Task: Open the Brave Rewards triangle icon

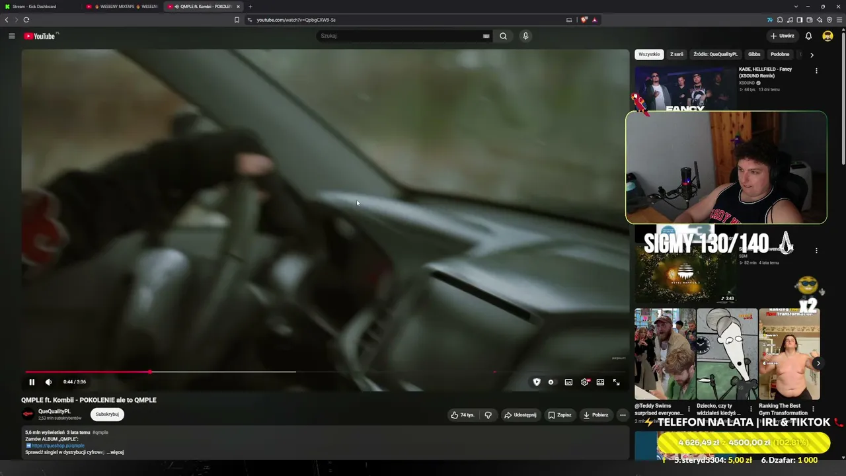Action: pos(594,20)
